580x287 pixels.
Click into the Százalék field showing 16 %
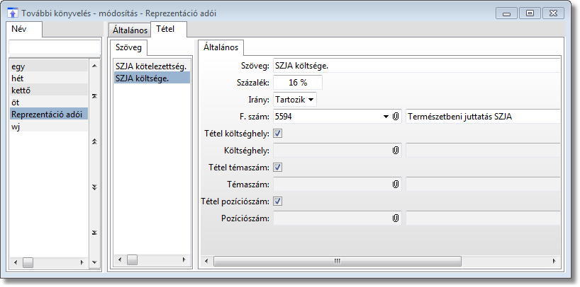(x=297, y=83)
